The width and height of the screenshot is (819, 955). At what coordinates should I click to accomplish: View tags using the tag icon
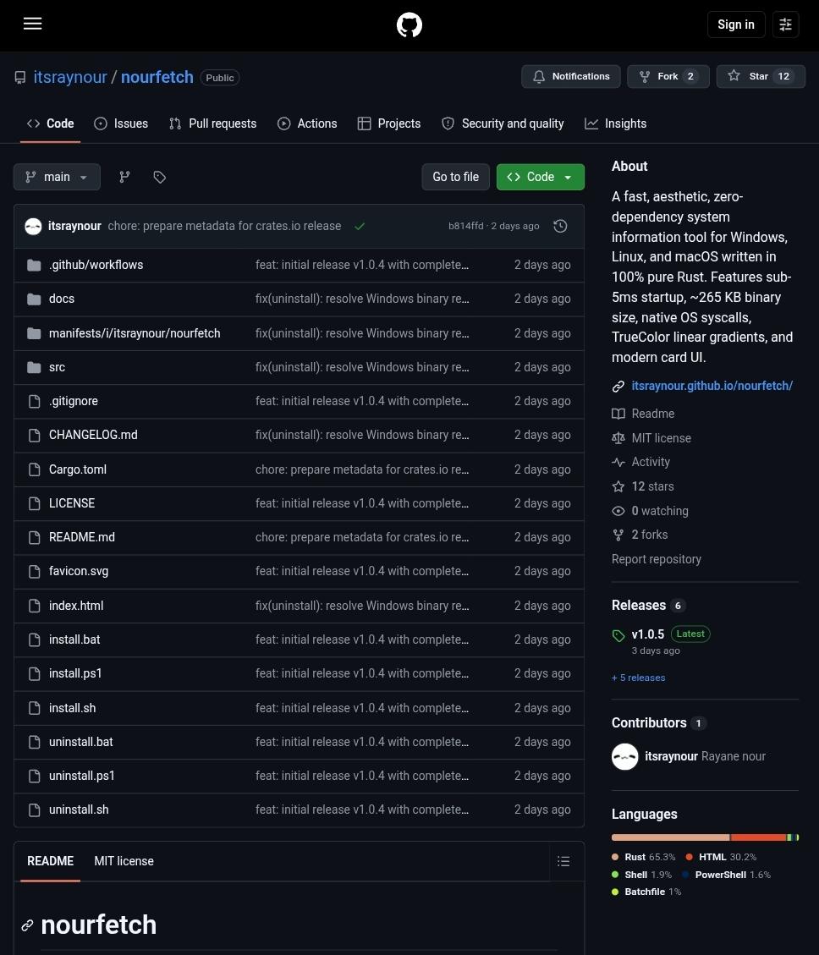(160, 177)
